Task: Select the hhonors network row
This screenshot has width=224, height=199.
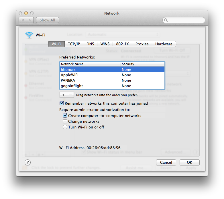Action: click(x=112, y=69)
